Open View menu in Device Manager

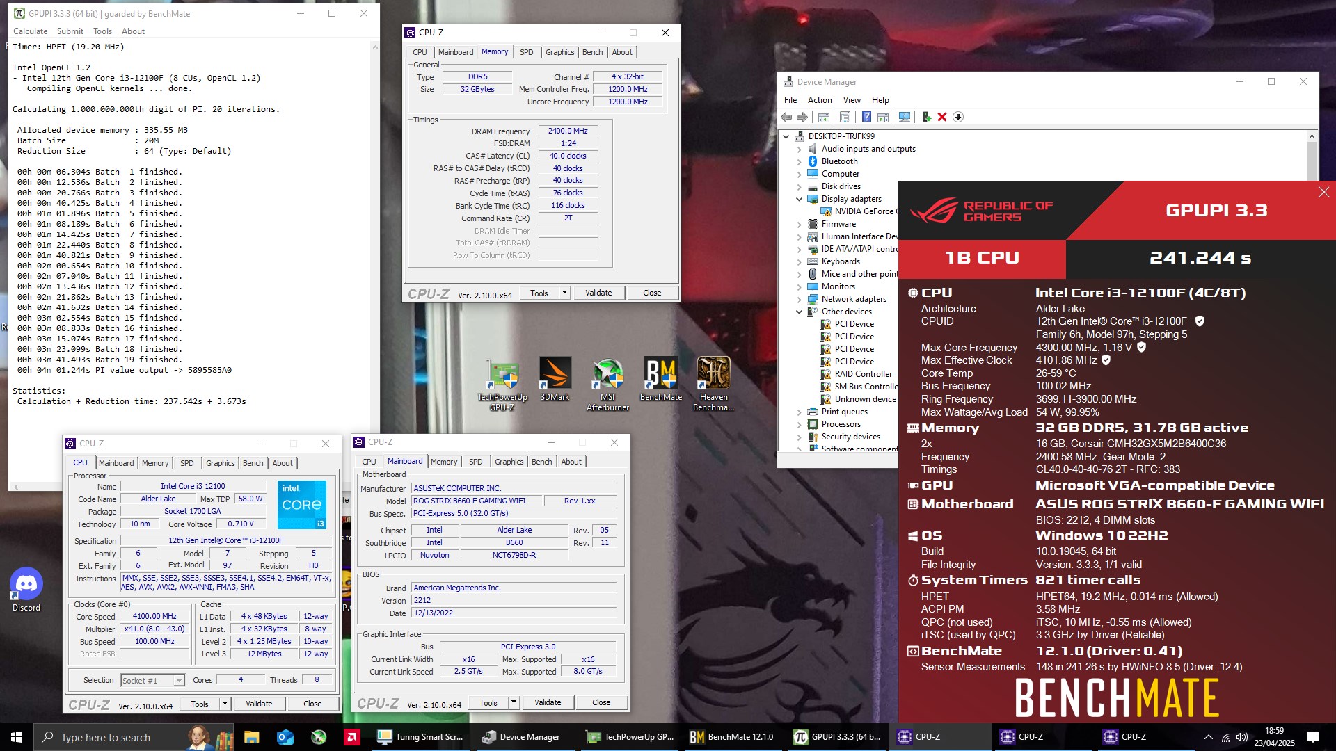852,100
